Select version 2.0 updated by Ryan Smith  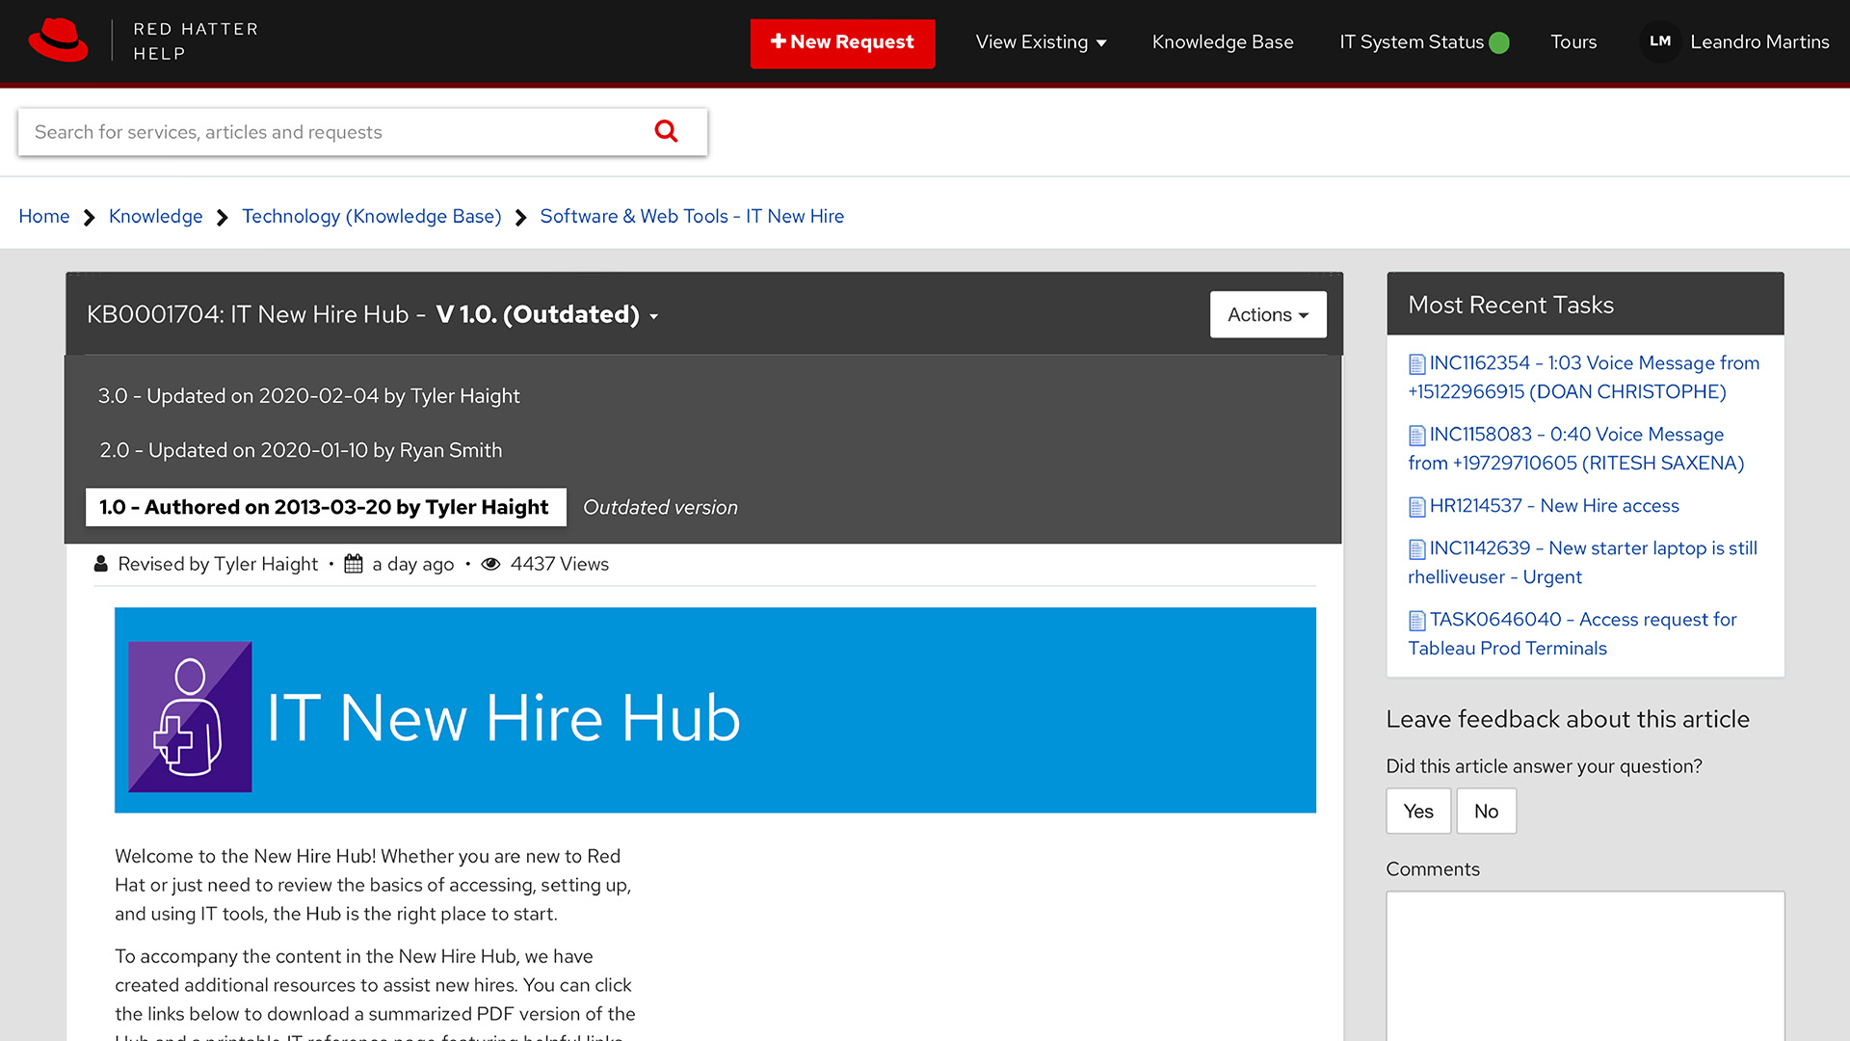pyautogui.click(x=301, y=450)
